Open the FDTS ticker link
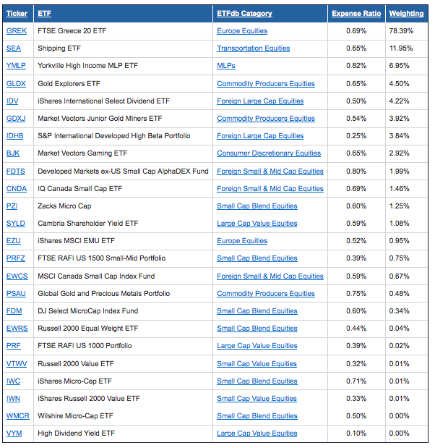435x448 pixels. (x=16, y=172)
